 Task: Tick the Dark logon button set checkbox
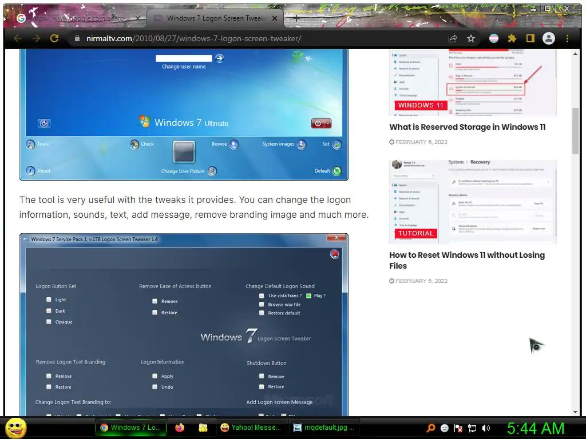pos(49,310)
